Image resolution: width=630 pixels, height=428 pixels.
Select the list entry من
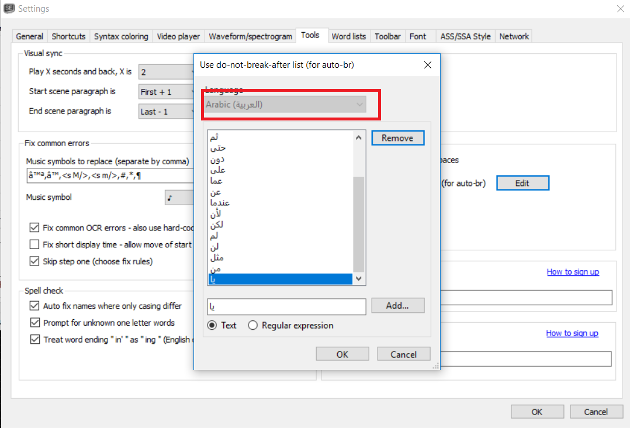click(x=281, y=268)
